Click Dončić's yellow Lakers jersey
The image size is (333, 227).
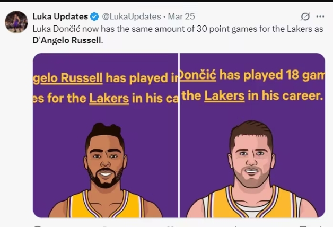pos(252,206)
